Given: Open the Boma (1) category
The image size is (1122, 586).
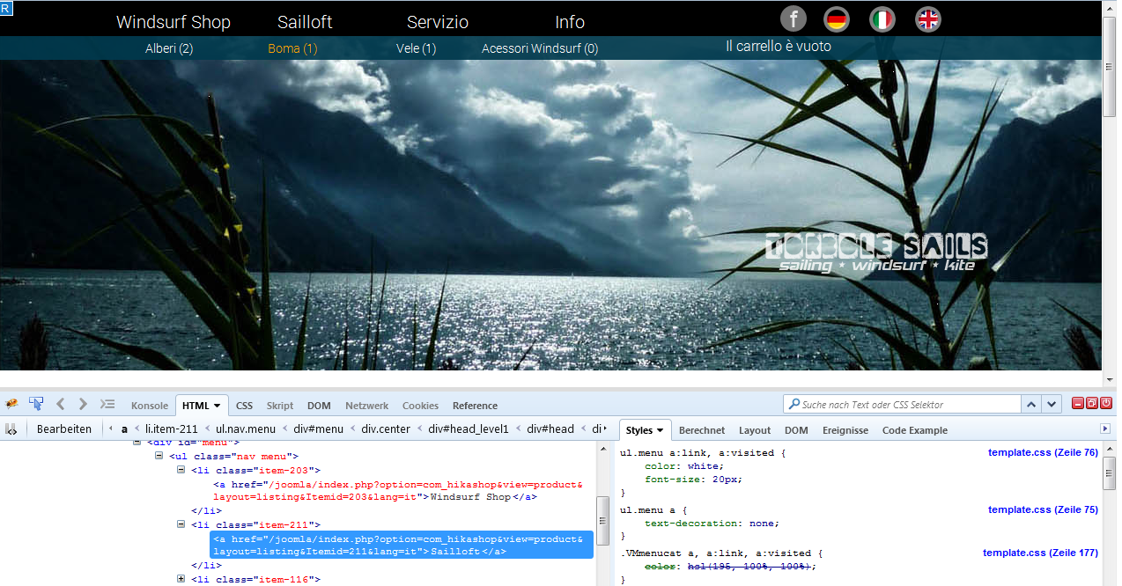Looking at the screenshot, I should tap(292, 48).
